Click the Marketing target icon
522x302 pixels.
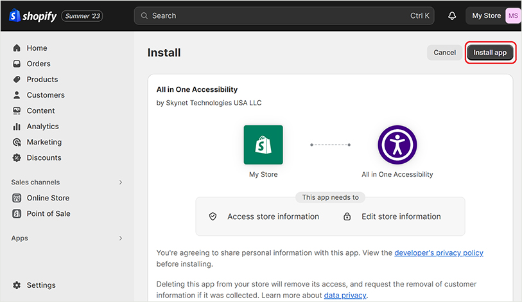tap(17, 142)
